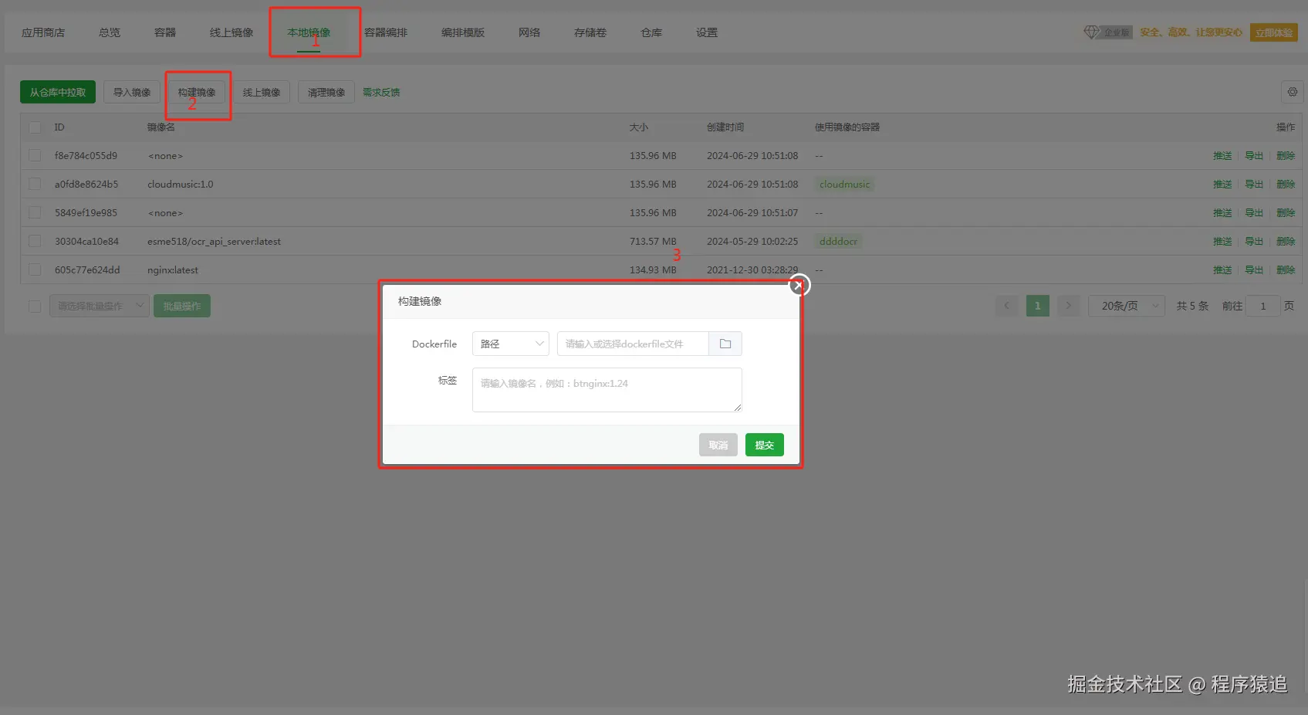The width and height of the screenshot is (1308, 715).
Task: Click the 立即体验 upgrade button
Action: click(1273, 32)
